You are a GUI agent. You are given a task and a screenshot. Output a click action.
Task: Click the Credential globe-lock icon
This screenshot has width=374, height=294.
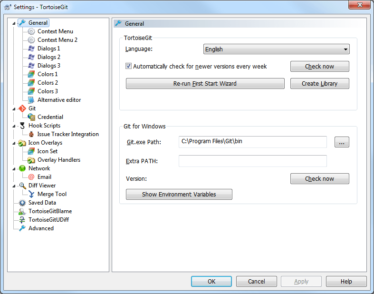31,117
